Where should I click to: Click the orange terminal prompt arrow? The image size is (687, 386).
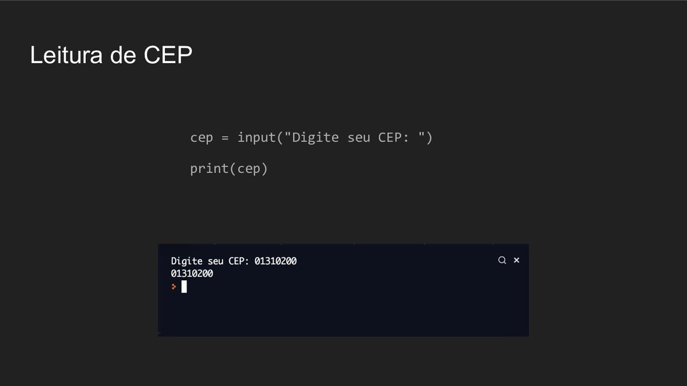[x=174, y=287]
